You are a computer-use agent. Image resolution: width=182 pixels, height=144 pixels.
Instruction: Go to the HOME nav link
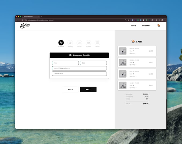pos(134,26)
